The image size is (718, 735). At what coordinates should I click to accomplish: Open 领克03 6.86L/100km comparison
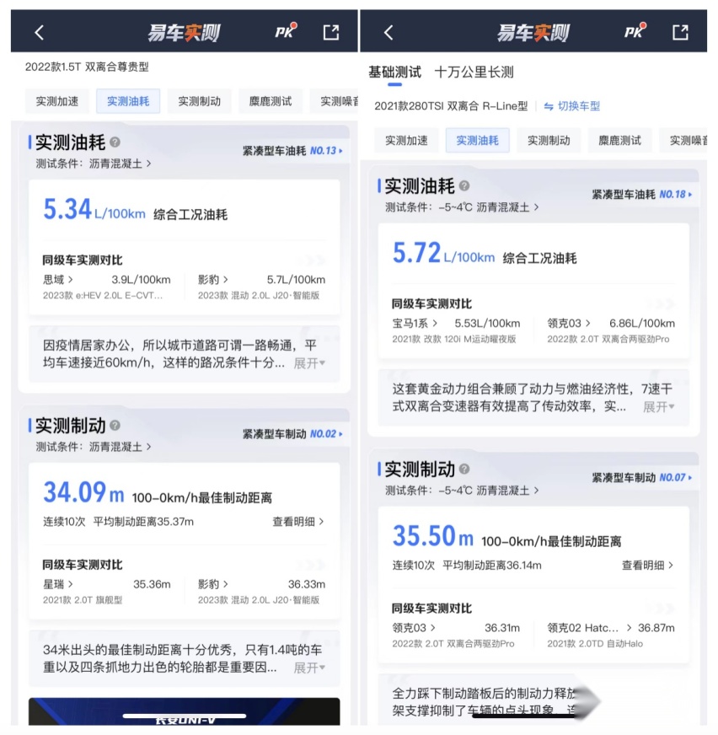pos(611,330)
